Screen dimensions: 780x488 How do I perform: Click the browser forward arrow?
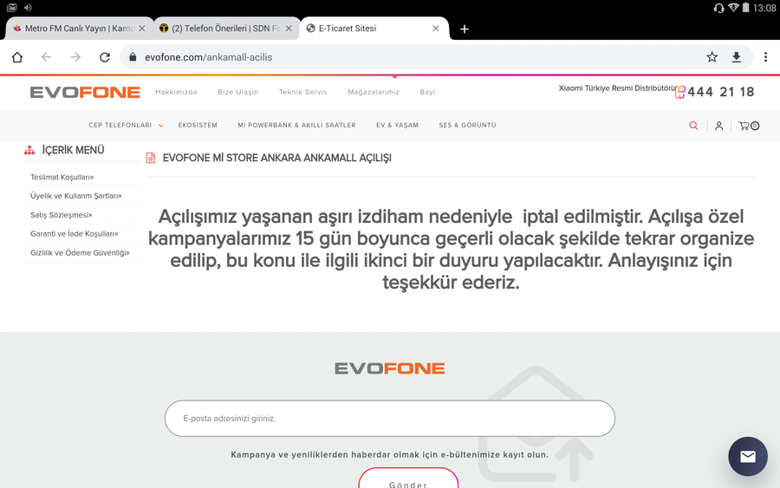tap(75, 57)
